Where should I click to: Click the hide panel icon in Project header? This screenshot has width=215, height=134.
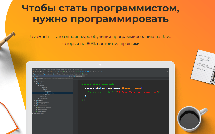[x=72, y=76]
